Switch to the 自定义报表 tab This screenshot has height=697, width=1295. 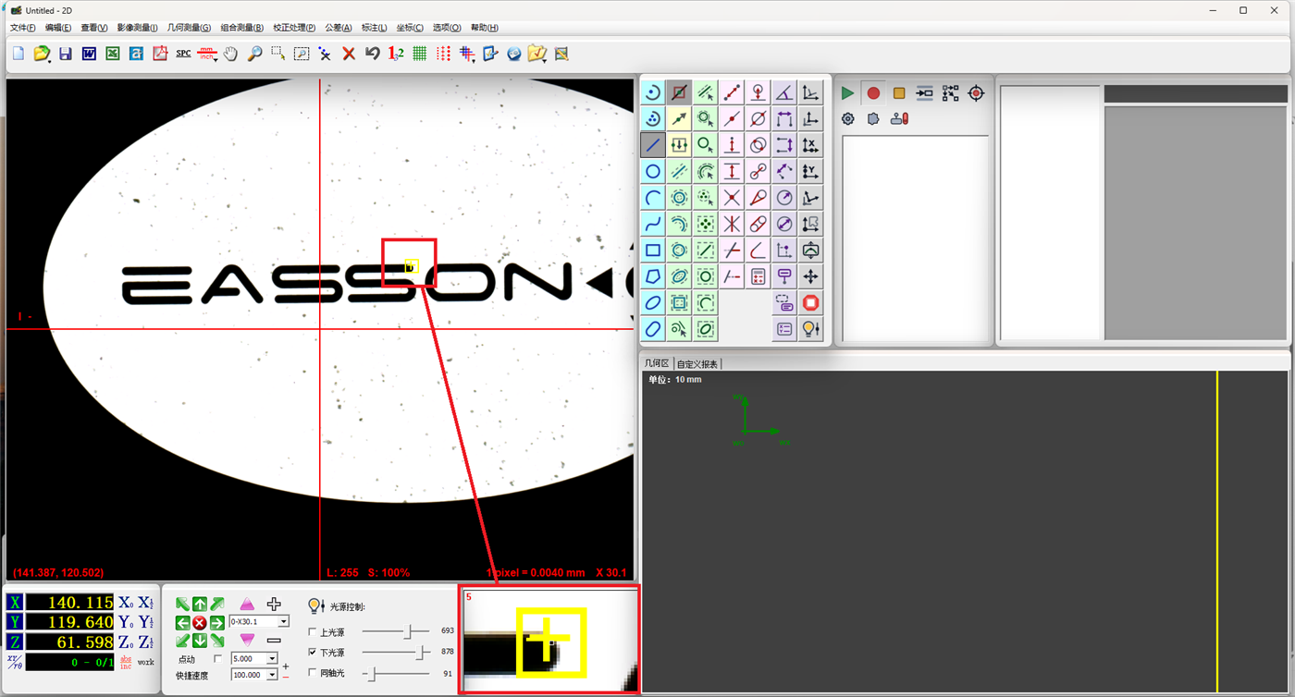click(697, 364)
